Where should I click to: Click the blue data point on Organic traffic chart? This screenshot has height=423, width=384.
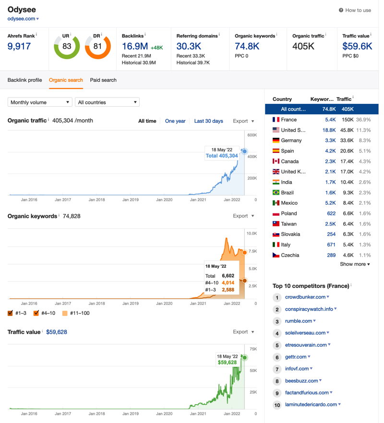[244, 151]
